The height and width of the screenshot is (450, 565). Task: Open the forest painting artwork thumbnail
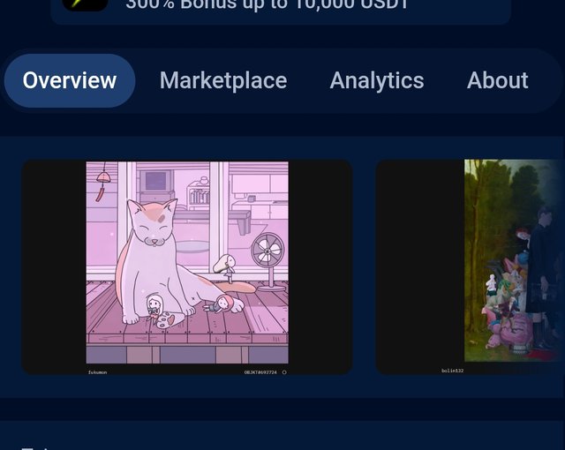pos(471,267)
